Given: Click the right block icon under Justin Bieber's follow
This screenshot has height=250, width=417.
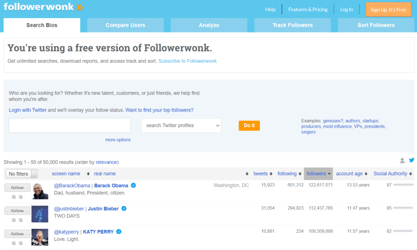Looking at the screenshot, I should (21, 220).
